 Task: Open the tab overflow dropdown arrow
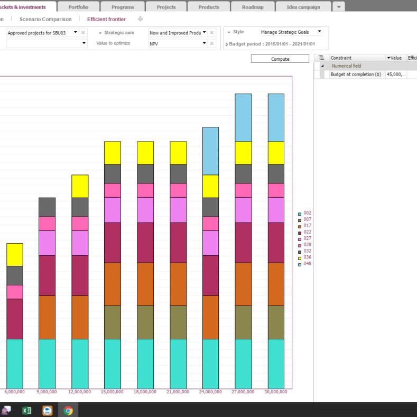pyautogui.click(x=339, y=7)
